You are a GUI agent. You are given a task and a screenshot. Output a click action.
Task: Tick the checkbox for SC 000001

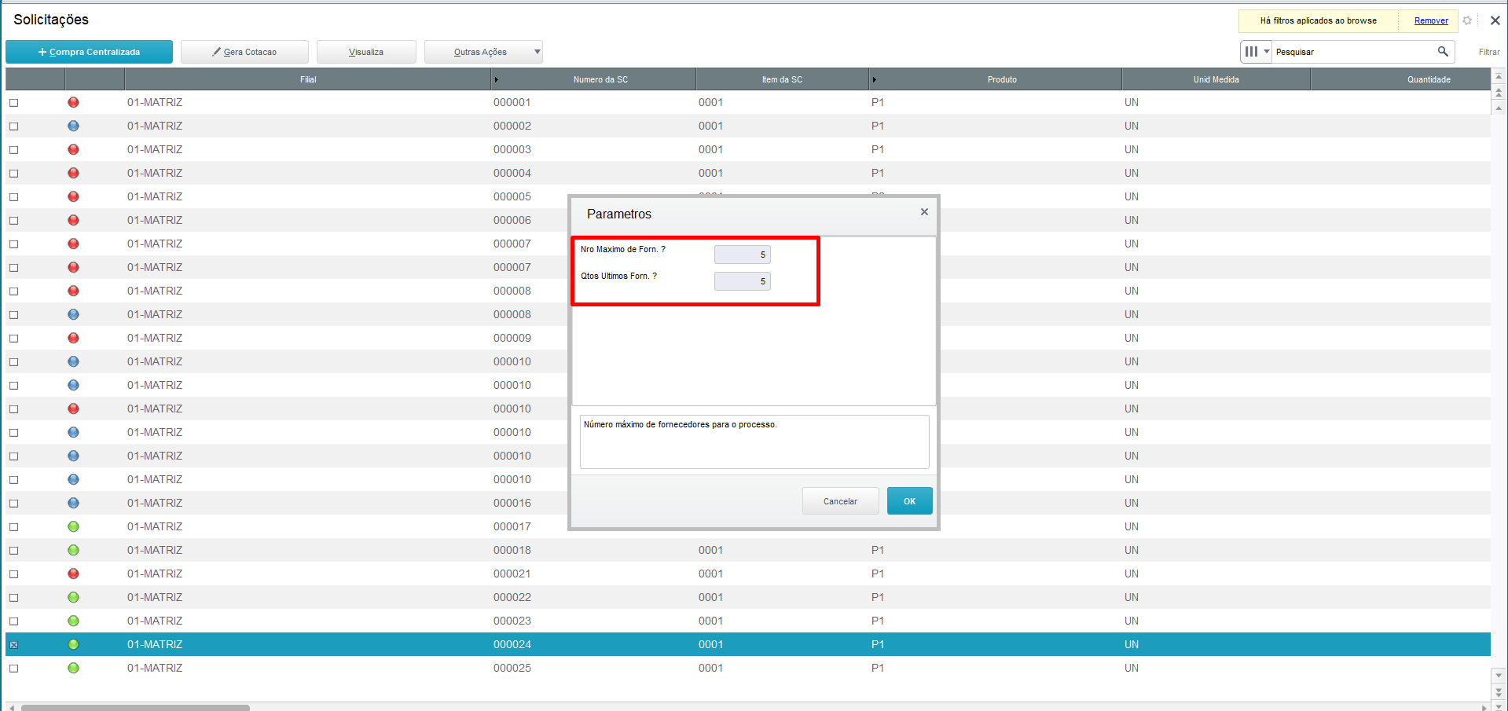pos(13,103)
